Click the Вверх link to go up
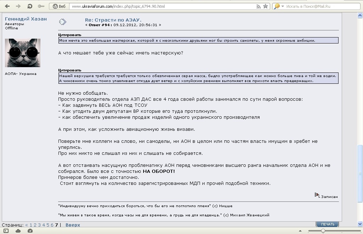 click(73, 225)
